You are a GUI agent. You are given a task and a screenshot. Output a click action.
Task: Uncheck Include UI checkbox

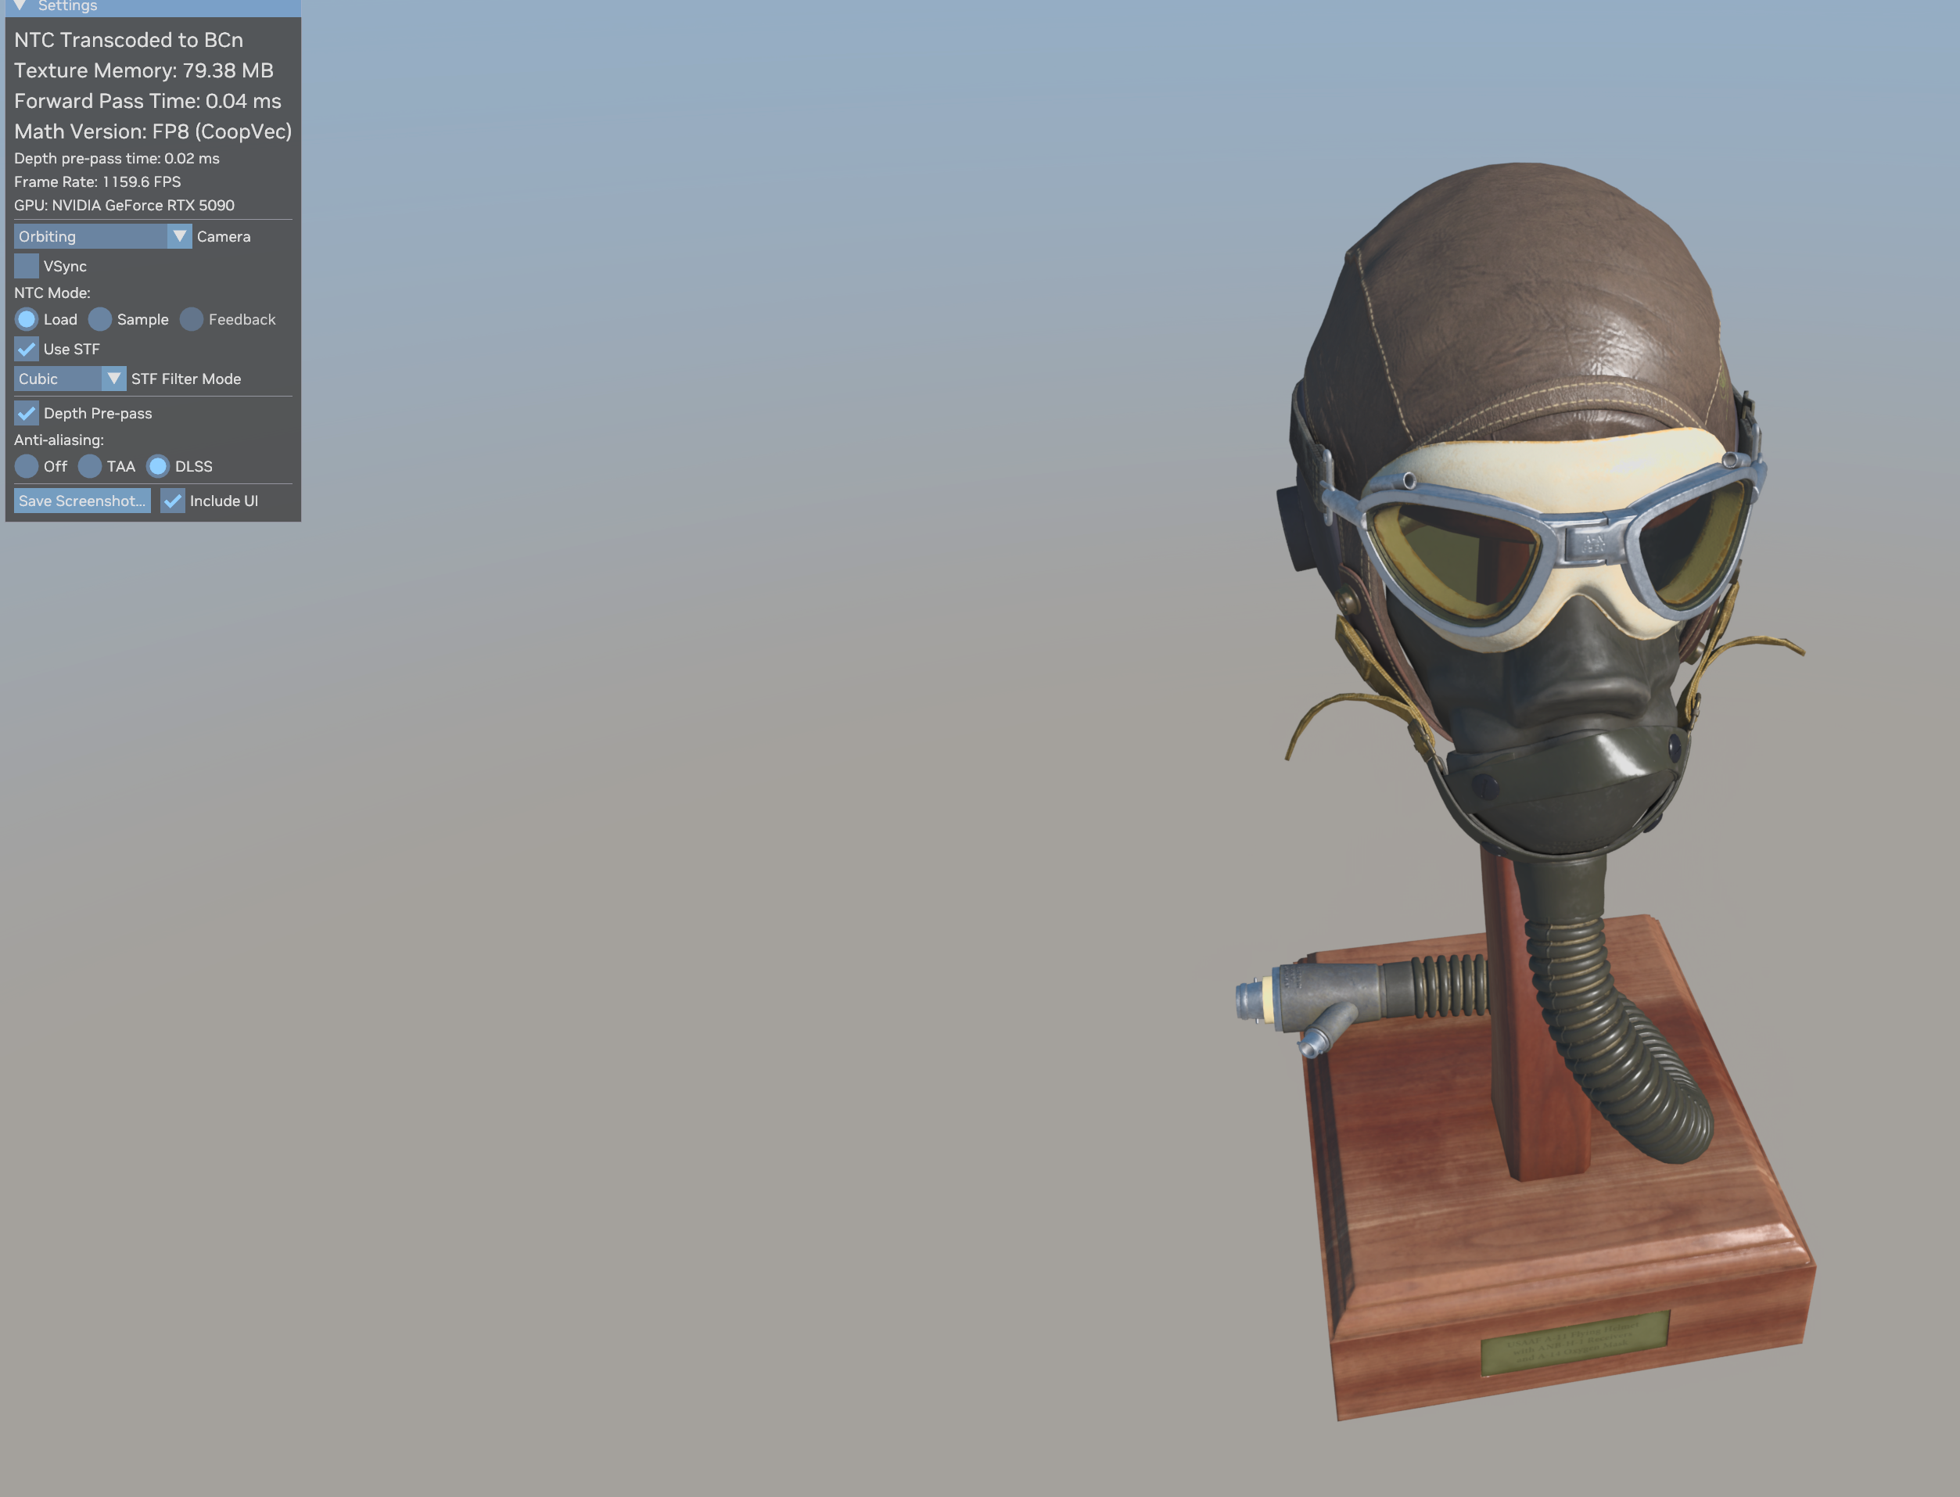pyautogui.click(x=173, y=501)
